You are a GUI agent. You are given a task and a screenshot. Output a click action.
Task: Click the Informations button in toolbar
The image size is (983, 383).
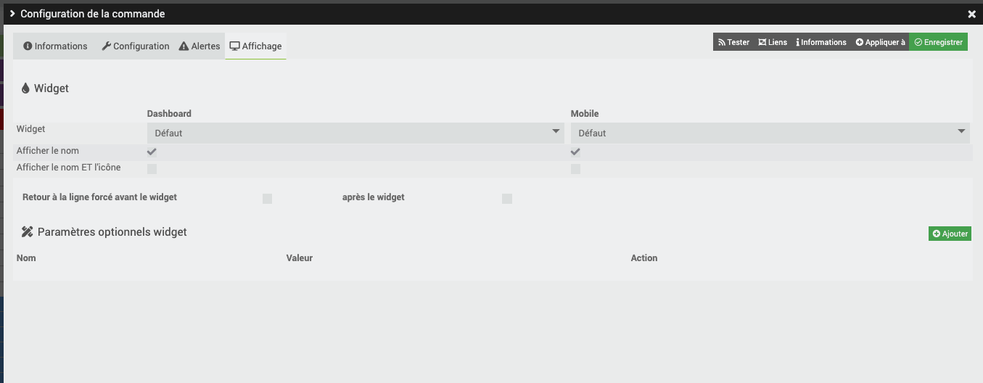[x=821, y=43]
